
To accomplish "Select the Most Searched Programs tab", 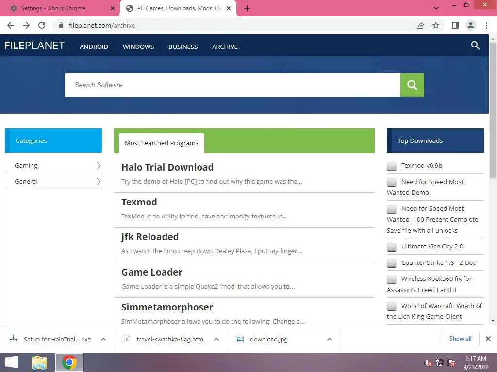I will (161, 143).
